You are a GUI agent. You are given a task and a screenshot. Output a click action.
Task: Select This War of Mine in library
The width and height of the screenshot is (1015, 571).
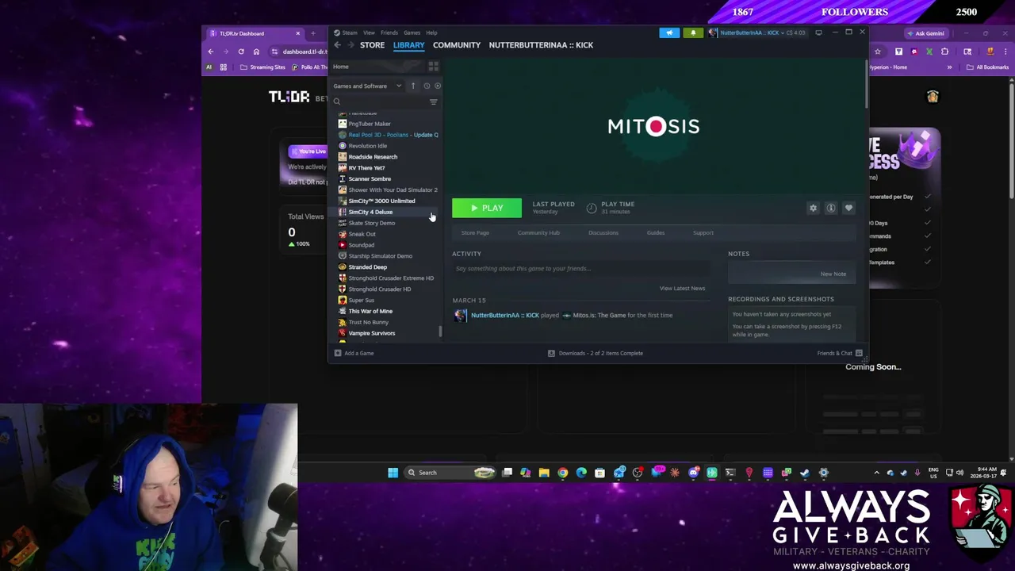pos(370,311)
